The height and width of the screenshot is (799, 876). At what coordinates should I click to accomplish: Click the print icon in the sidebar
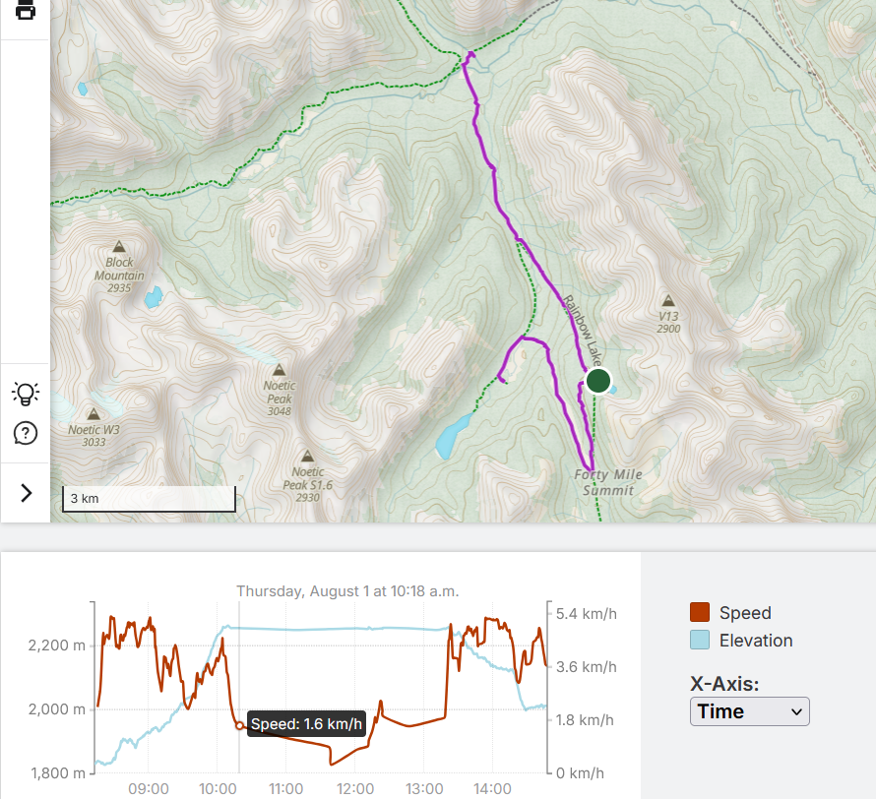(x=25, y=10)
